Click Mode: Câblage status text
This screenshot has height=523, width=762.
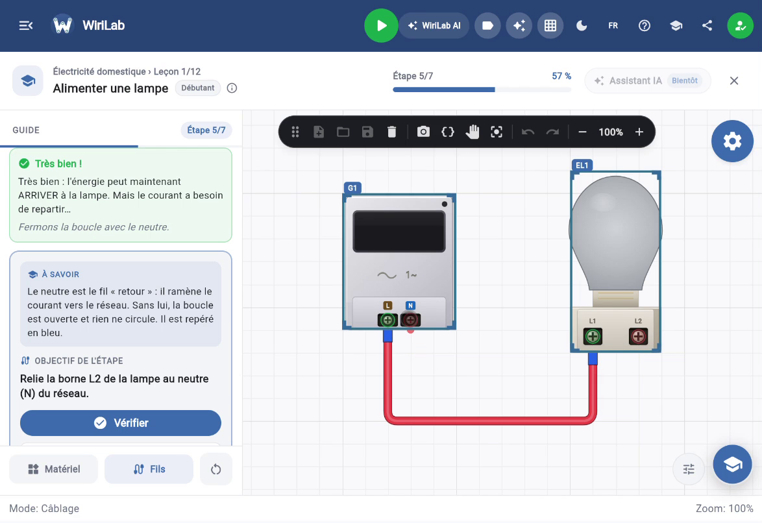coord(44,509)
